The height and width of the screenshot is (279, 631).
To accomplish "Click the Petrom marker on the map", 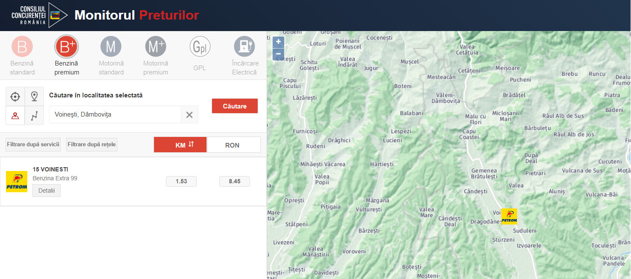I will pyautogui.click(x=509, y=216).
